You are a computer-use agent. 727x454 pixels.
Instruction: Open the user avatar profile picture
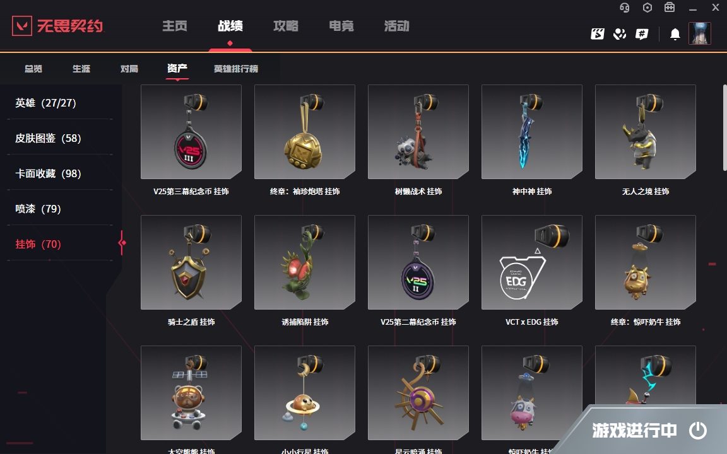(700, 33)
